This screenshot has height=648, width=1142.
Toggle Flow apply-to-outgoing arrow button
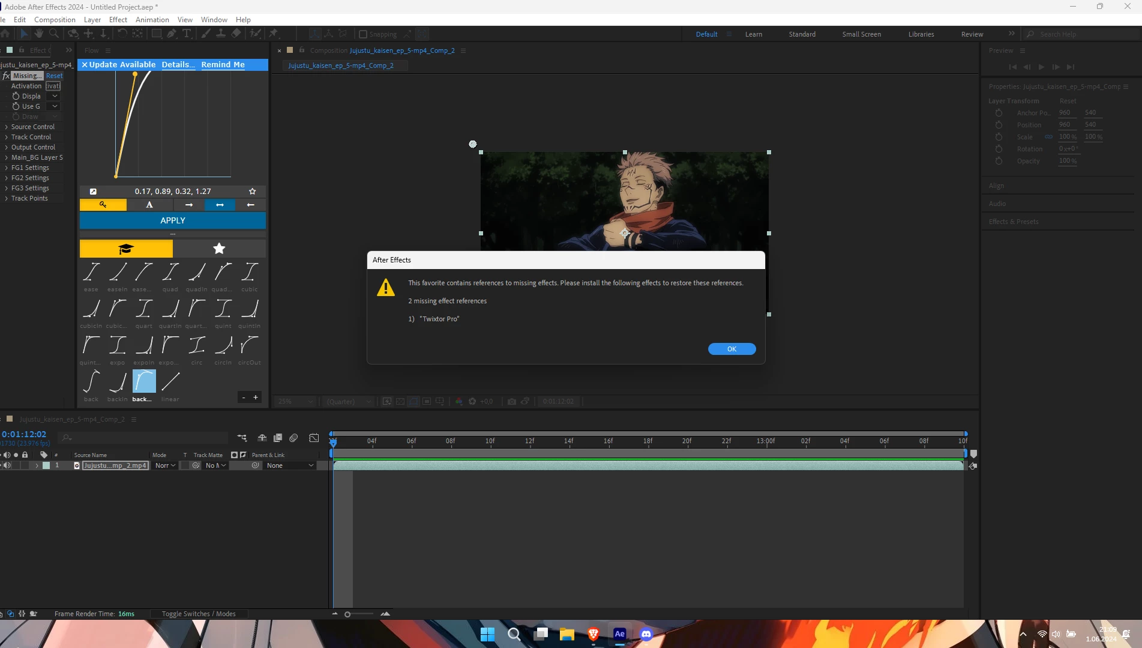pos(189,205)
